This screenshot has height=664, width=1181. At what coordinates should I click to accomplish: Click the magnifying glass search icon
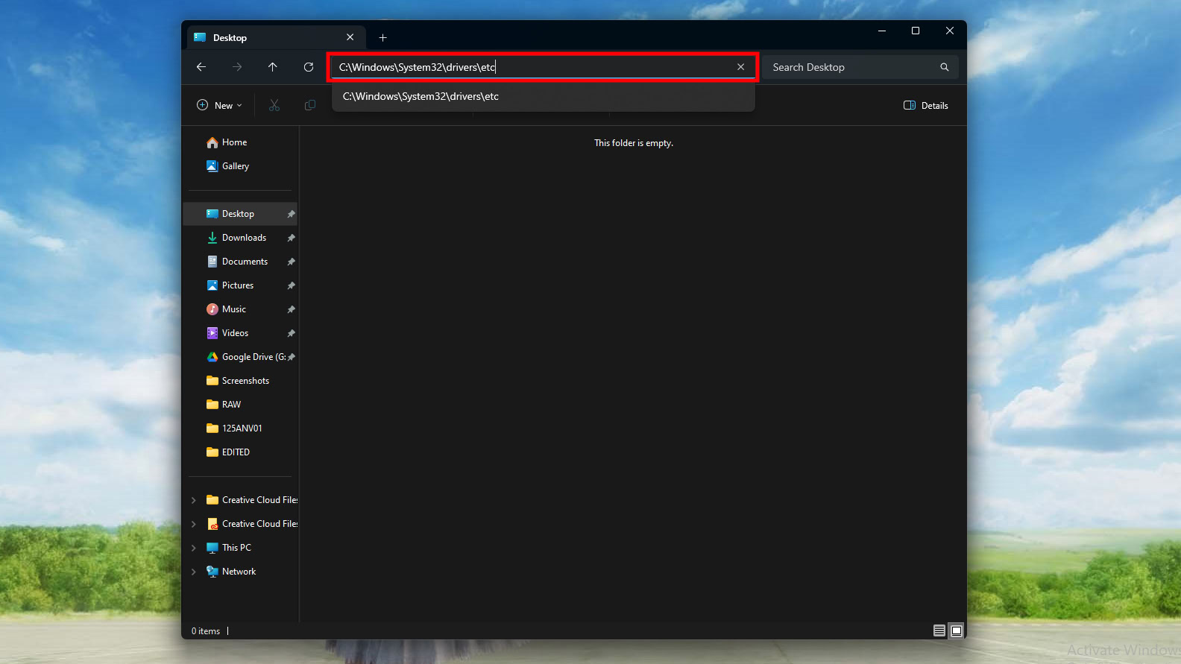pyautogui.click(x=945, y=67)
